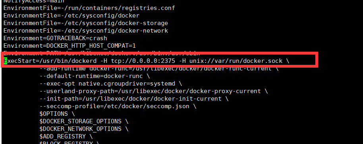Image resolution: width=363 pixels, height=144 pixels.
Task: Click the green cursor on ExecStart line
Action: point(5,61)
